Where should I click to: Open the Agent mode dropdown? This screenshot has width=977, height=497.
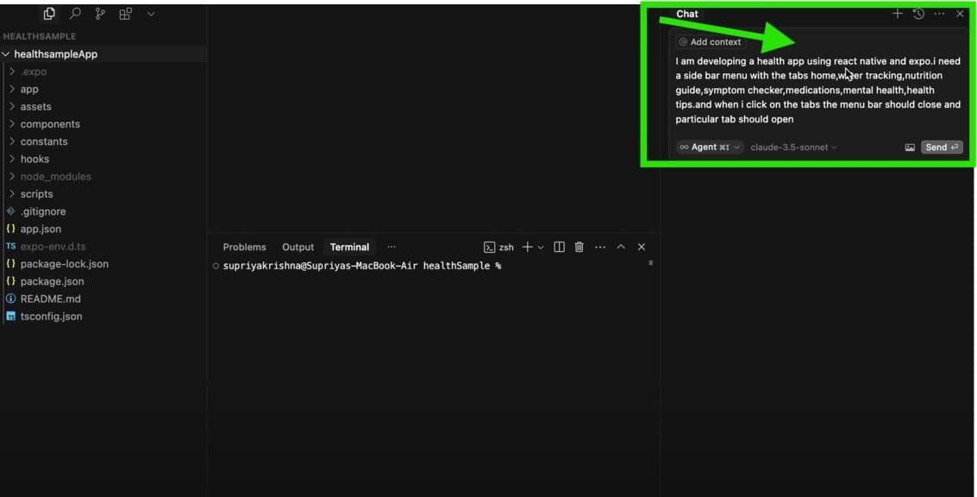(710, 148)
